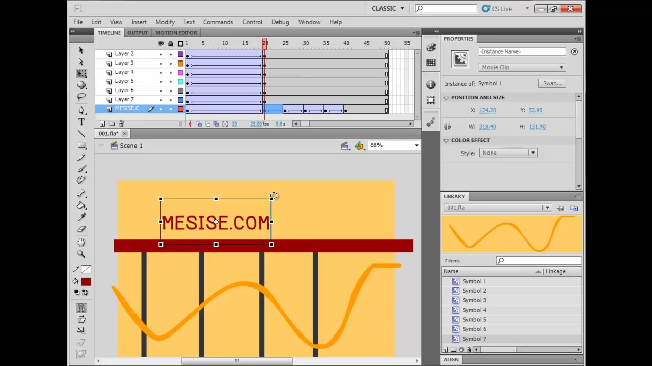Select the Zoom magnifier tool
652x366 pixels.
click(x=81, y=254)
